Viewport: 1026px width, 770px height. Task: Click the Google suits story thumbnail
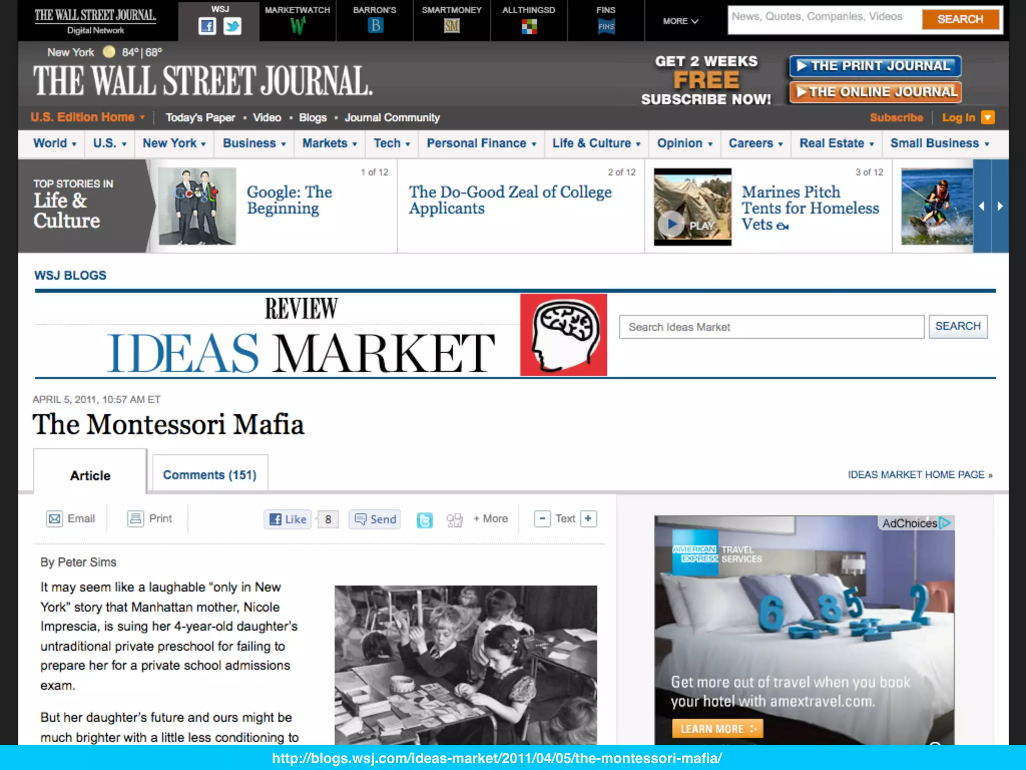pos(197,206)
